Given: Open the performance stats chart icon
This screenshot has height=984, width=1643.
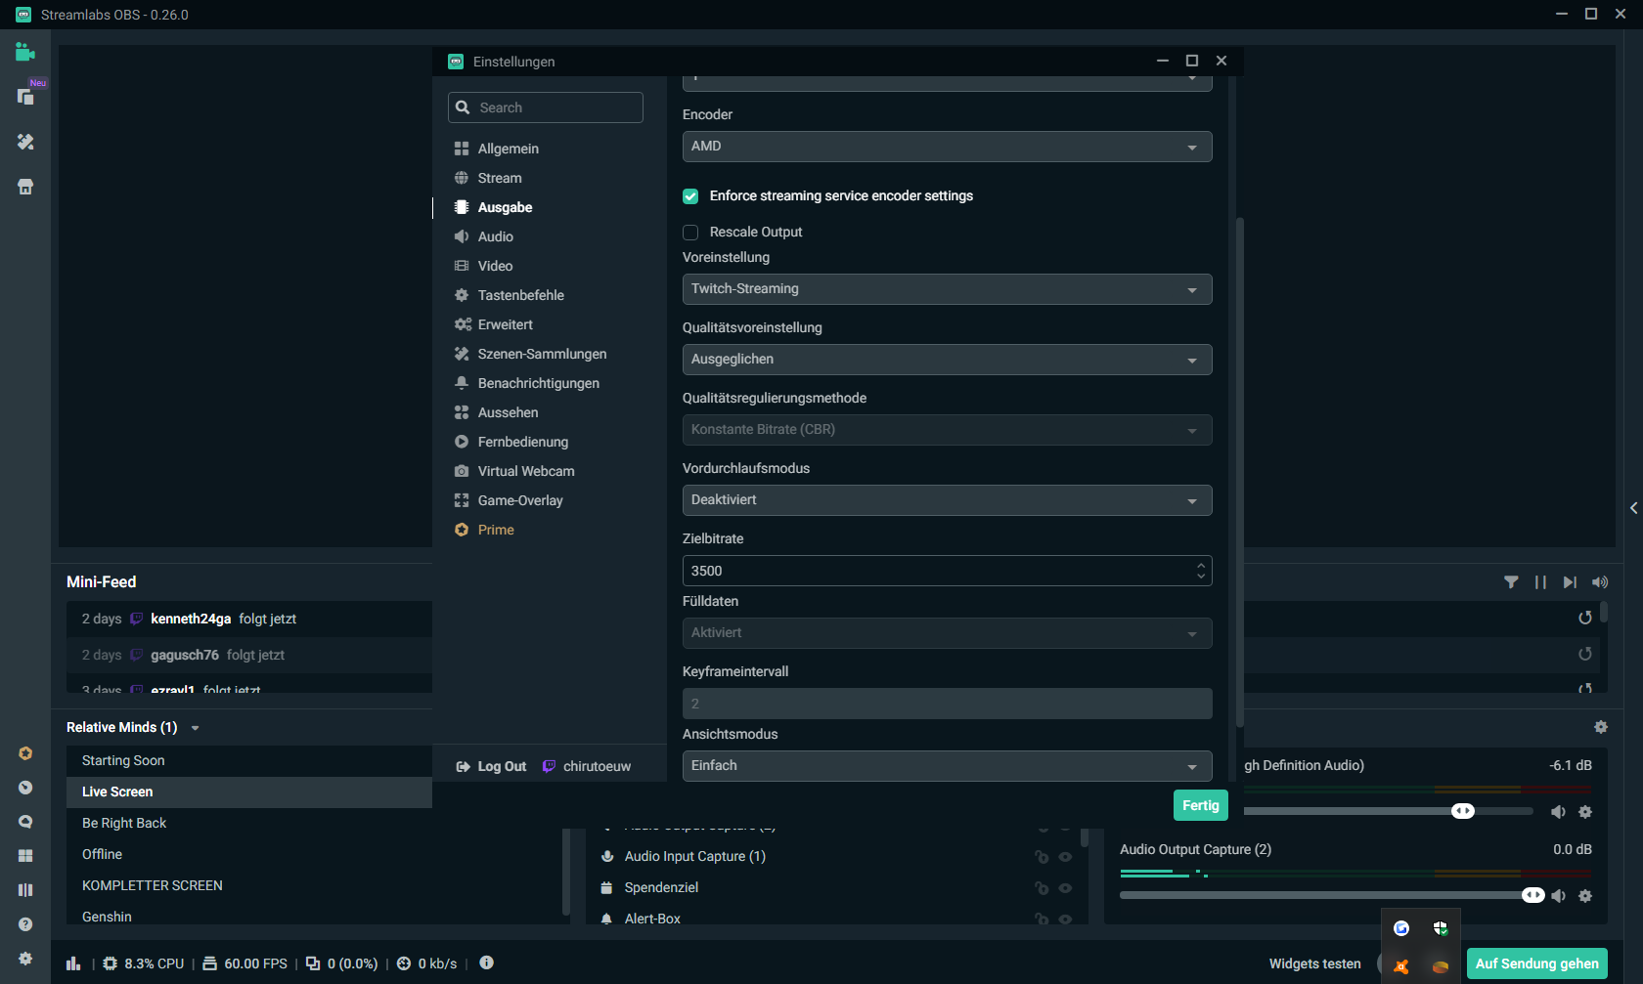Looking at the screenshot, I should 73,963.
